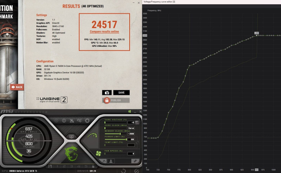Image resolution: width=281 pixels, height=173 pixels.
Task: Click the red lock icon on Publish
Action: pos(107,100)
